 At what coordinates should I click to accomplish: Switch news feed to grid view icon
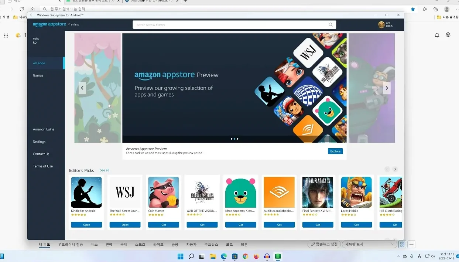(402, 244)
